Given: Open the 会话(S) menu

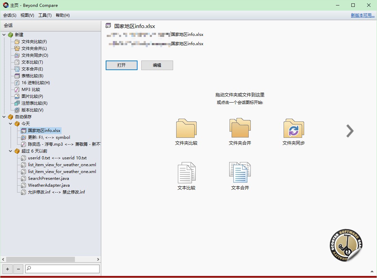Looking at the screenshot, I should pos(10,15).
